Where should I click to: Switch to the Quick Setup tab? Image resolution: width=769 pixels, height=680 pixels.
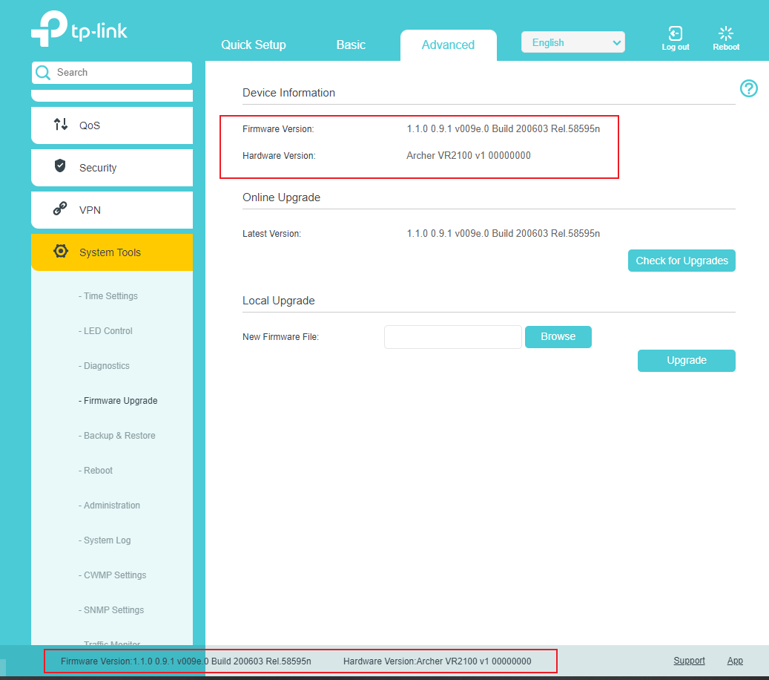[254, 45]
